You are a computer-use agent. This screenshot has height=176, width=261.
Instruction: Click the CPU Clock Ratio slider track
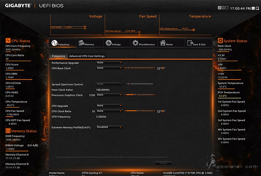point(140,111)
